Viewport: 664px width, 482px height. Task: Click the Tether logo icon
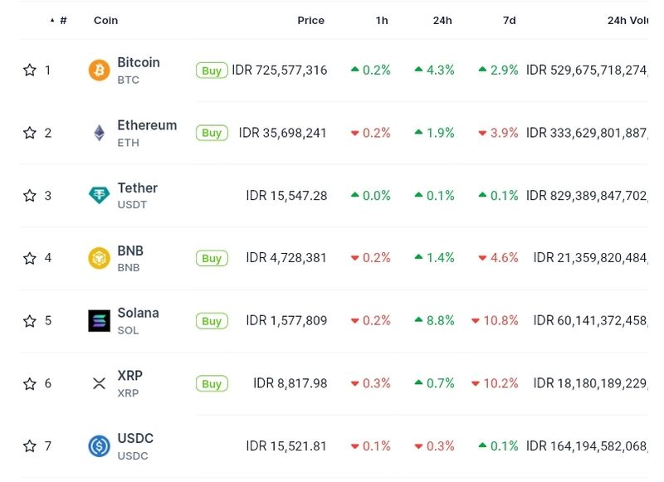pyautogui.click(x=99, y=196)
